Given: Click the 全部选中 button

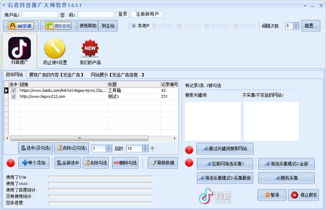Looking at the screenshot, I should tap(67, 163).
